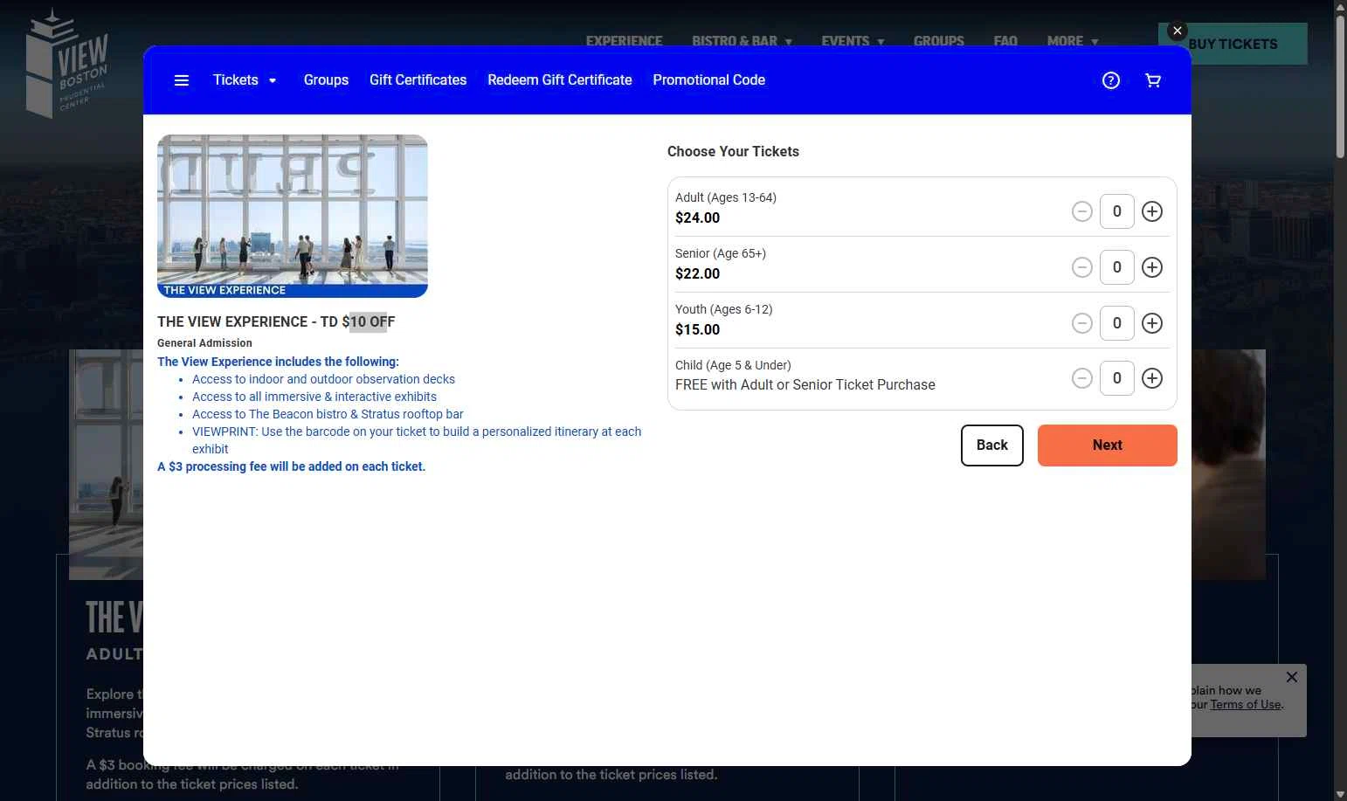
Task: Expand the Bistro & Bar website menu
Action: (x=742, y=41)
